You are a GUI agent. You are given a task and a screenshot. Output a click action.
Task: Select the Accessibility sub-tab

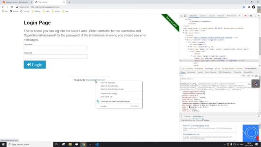tap(248, 72)
